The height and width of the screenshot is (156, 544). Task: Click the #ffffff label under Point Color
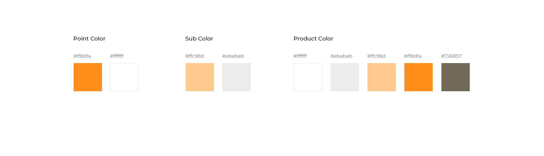coord(117,56)
